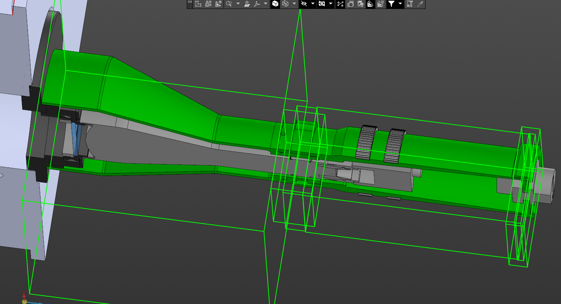Expand the dropdown beside the wireframe cube
The height and width of the screenshot is (304, 561).
click(294, 4)
